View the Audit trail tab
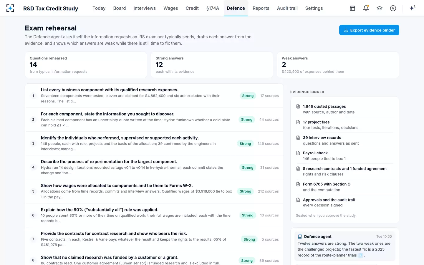Screen dimensions: 424x265 coord(287,8)
